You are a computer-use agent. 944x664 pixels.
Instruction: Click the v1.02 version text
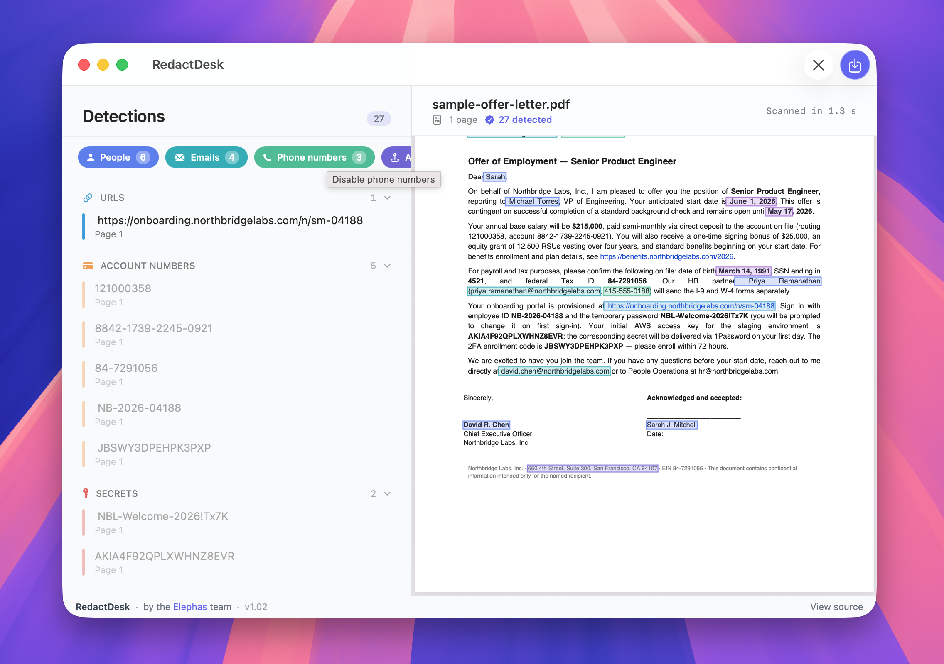(x=256, y=607)
